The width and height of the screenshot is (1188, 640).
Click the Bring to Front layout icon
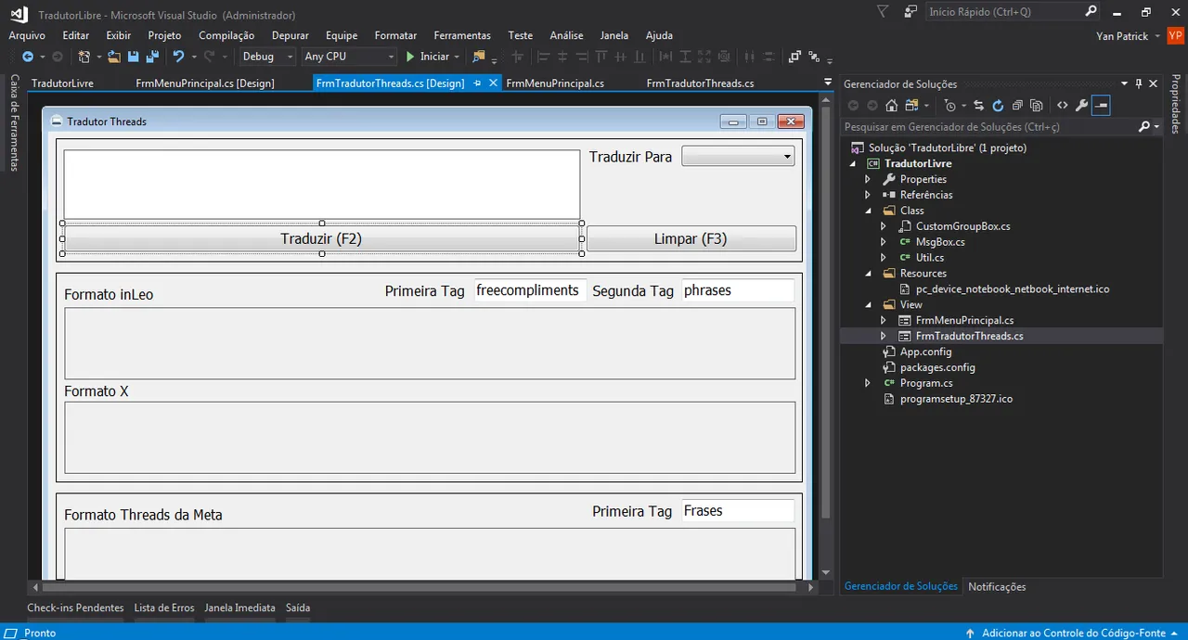[794, 56]
